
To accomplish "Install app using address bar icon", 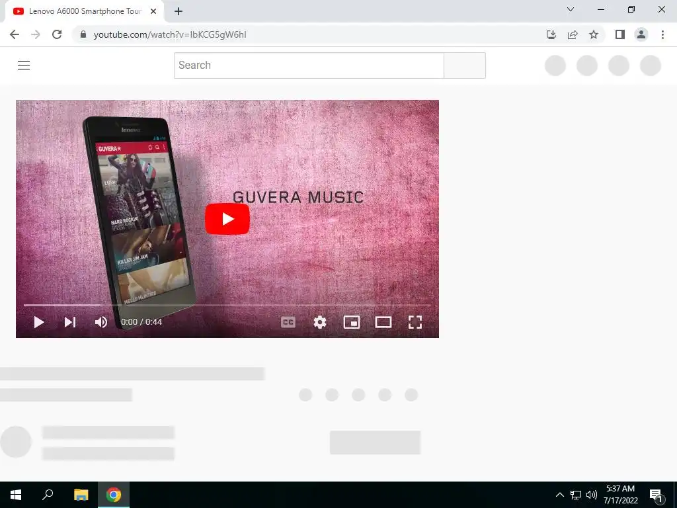I will pos(551,34).
